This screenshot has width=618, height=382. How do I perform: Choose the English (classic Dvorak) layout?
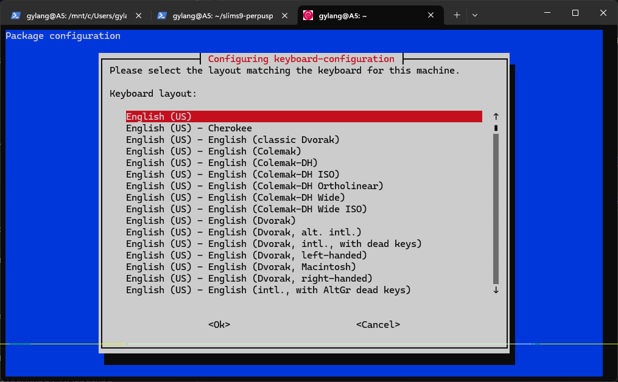click(233, 140)
